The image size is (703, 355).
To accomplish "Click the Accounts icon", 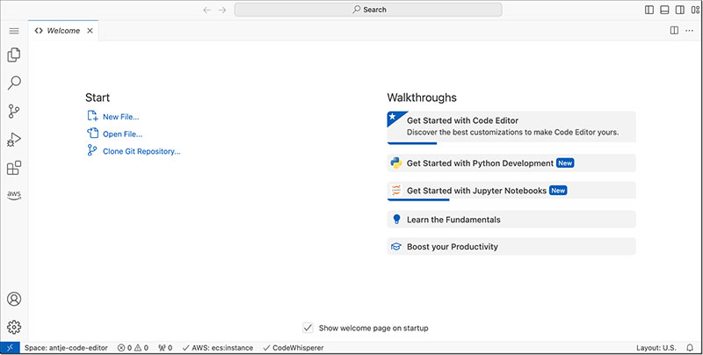I will pos(14,300).
